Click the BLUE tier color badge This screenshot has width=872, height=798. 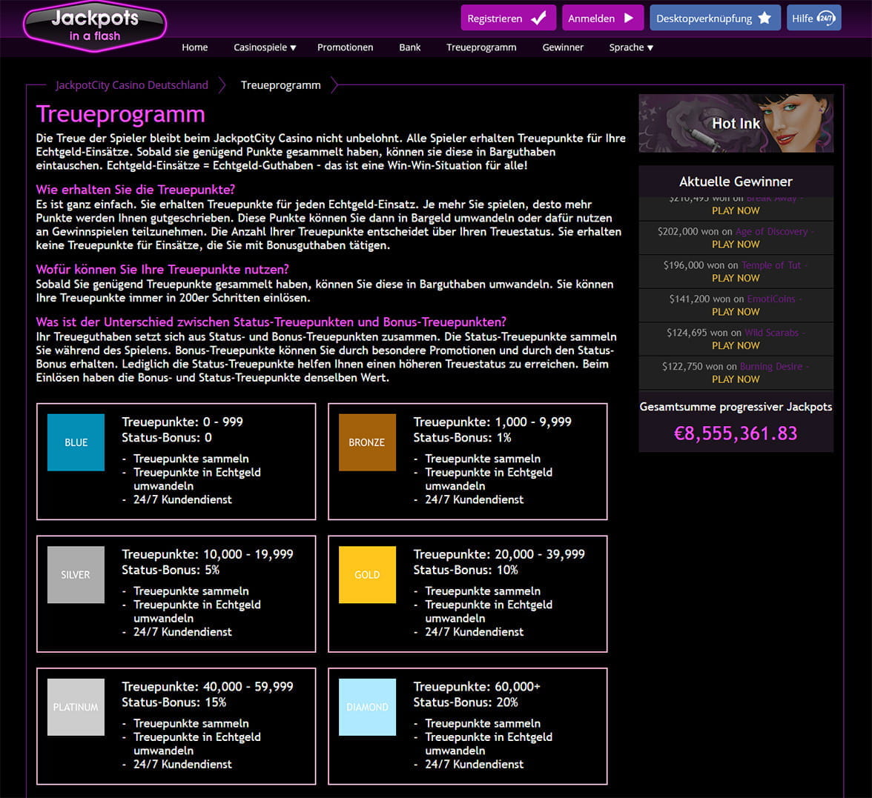pos(76,442)
